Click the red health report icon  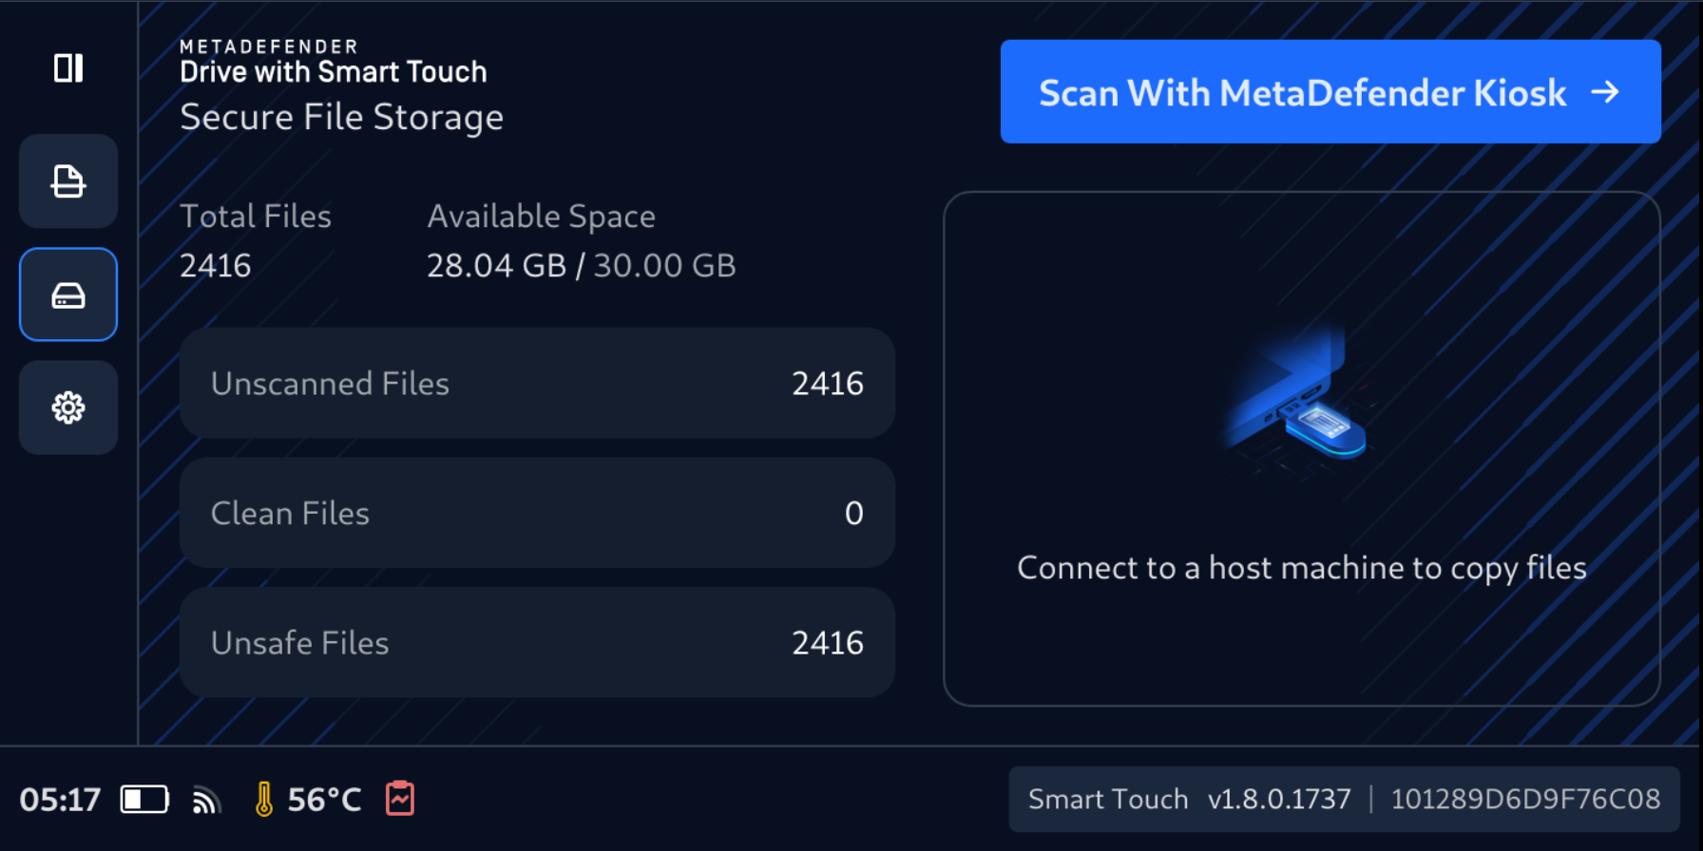[x=400, y=799]
